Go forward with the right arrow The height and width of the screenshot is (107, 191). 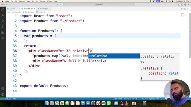pyautogui.click(x=61, y=5)
